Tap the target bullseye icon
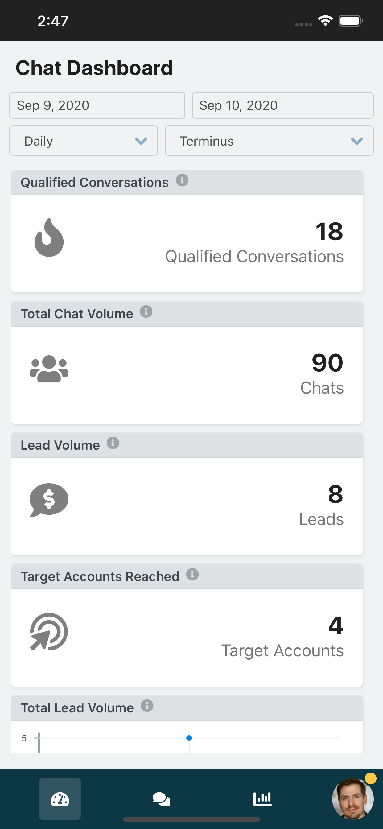Screen dimensions: 383x829 49,631
